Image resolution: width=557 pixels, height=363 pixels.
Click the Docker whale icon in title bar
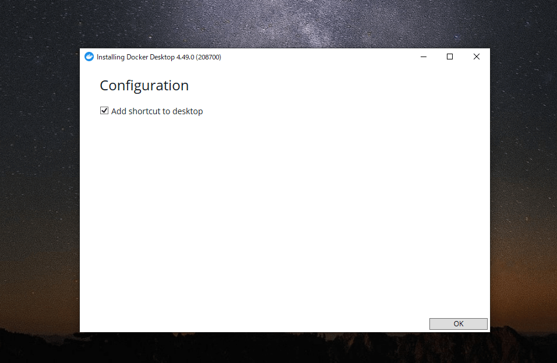point(89,57)
